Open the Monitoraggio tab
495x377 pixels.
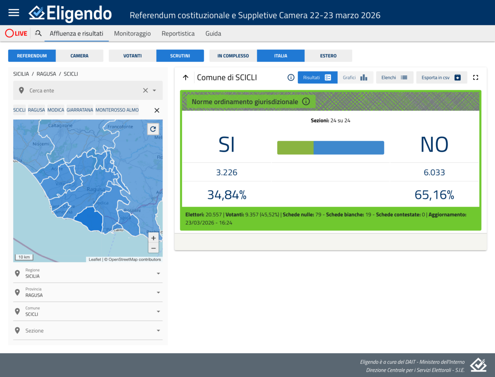(132, 33)
